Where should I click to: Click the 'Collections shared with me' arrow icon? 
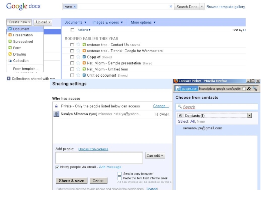pyautogui.click(x=9, y=79)
